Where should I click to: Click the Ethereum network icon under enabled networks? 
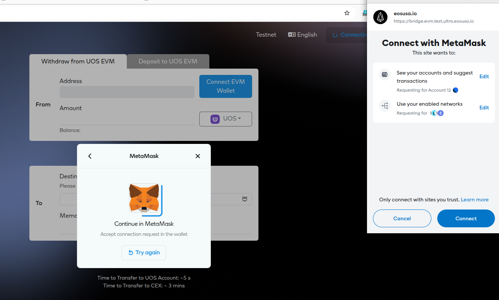441,113
